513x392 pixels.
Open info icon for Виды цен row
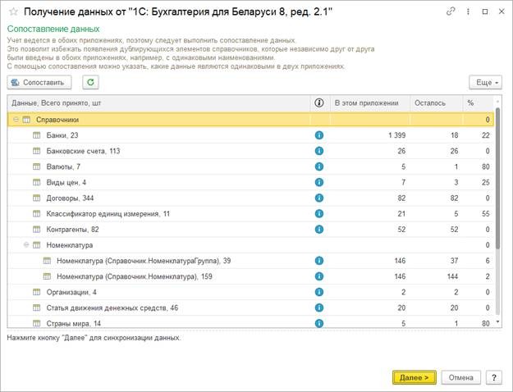(x=319, y=182)
